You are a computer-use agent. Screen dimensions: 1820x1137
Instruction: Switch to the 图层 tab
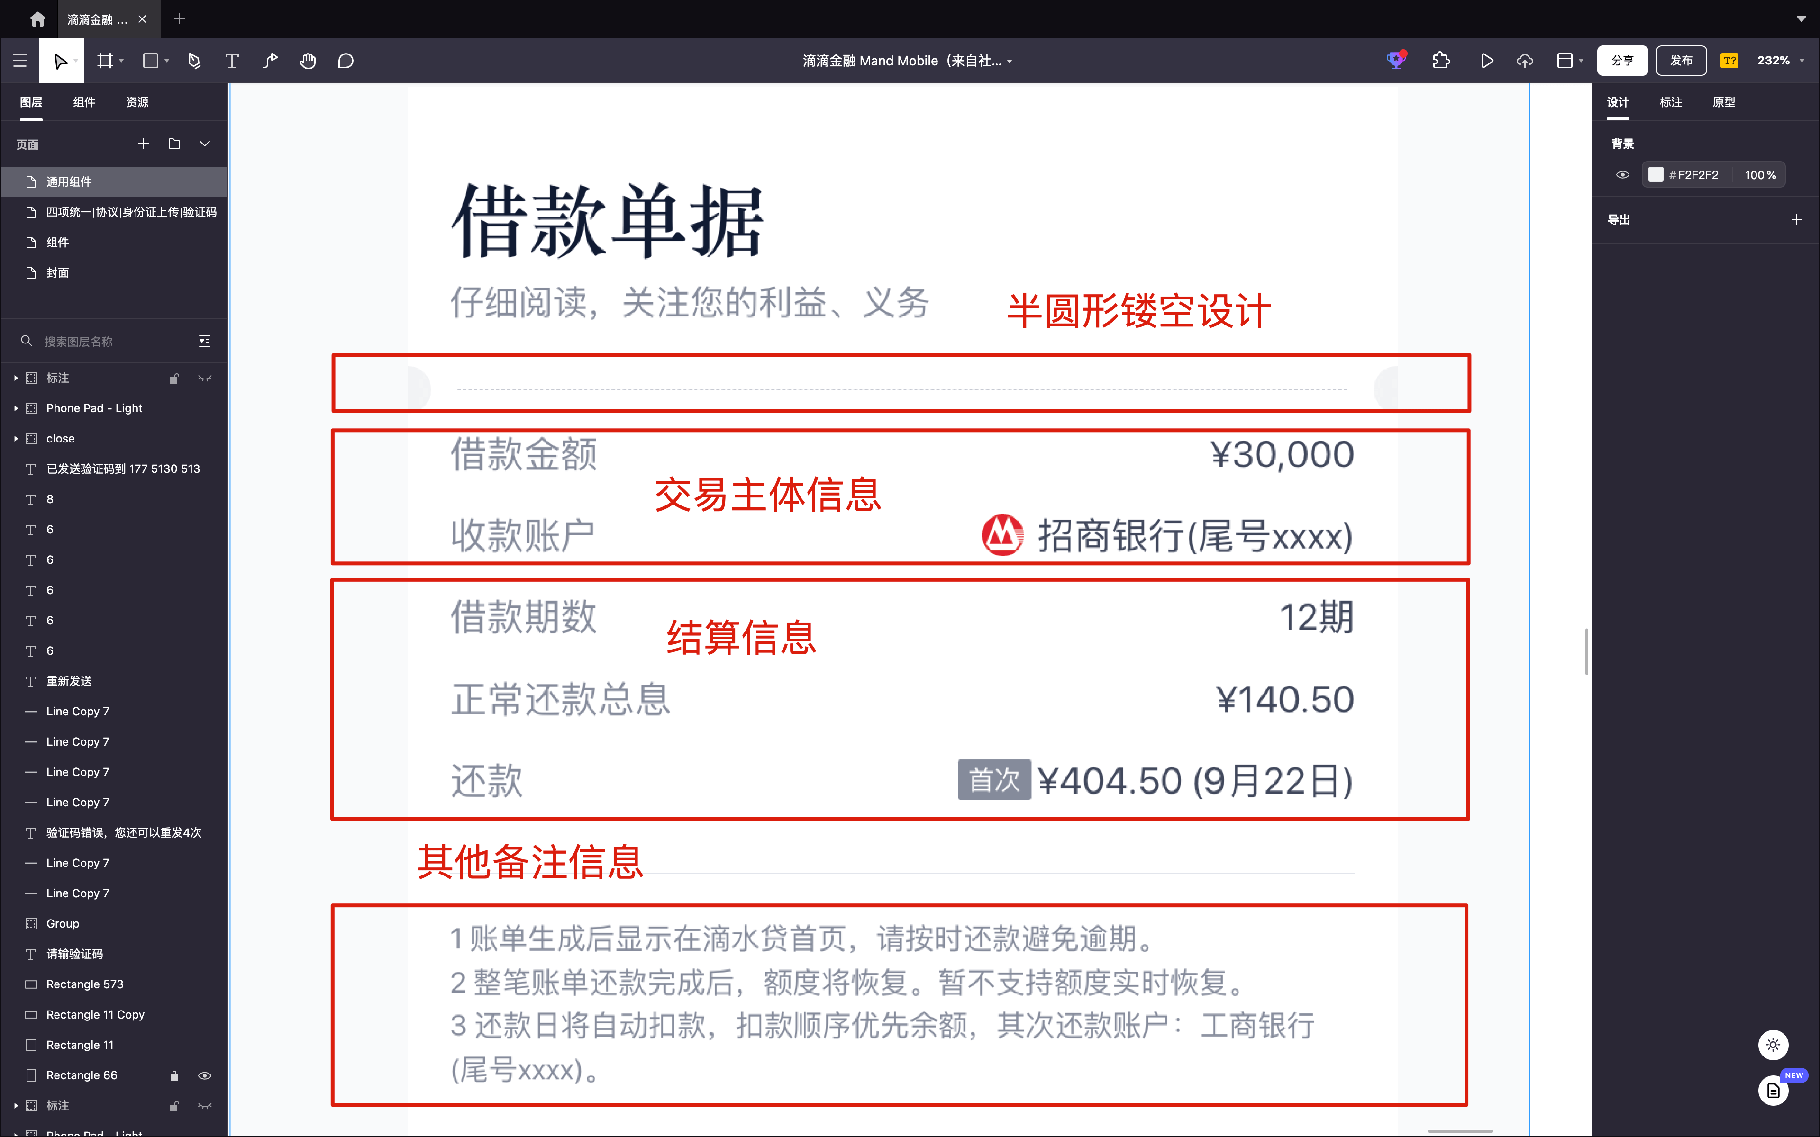tap(31, 102)
